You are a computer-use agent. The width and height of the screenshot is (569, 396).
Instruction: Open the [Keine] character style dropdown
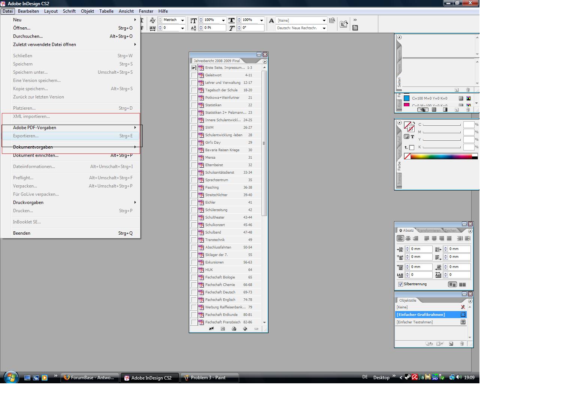click(324, 20)
